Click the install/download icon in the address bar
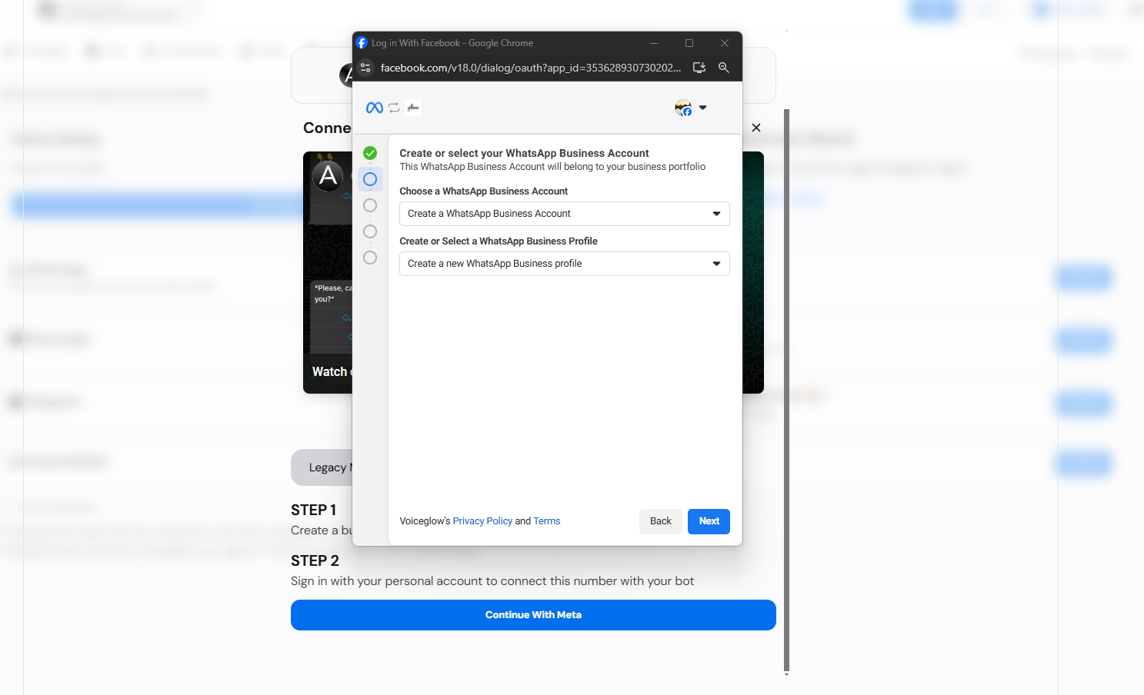The width and height of the screenshot is (1144, 695). [x=699, y=68]
